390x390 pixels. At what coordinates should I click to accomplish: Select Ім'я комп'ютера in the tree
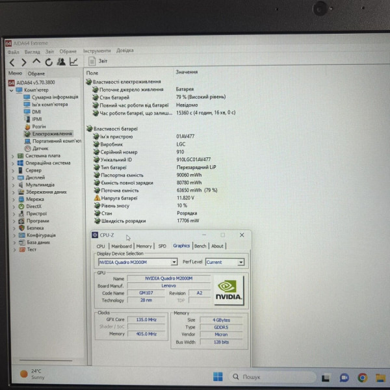[49, 105]
